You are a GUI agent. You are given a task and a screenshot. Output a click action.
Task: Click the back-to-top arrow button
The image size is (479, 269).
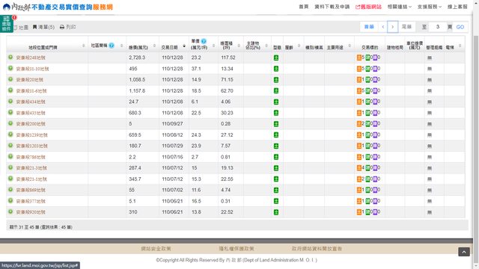pyautogui.click(x=464, y=252)
